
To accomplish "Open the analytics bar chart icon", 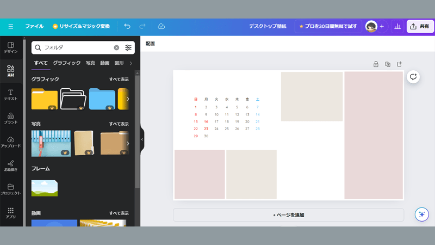I will coord(397,26).
